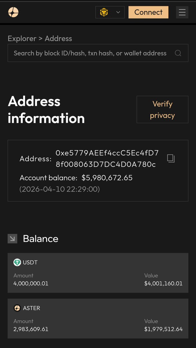This screenshot has width=196, height=348.
Task: Click the Connect wallet button
Action: pyautogui.click(x=148, y=12)
